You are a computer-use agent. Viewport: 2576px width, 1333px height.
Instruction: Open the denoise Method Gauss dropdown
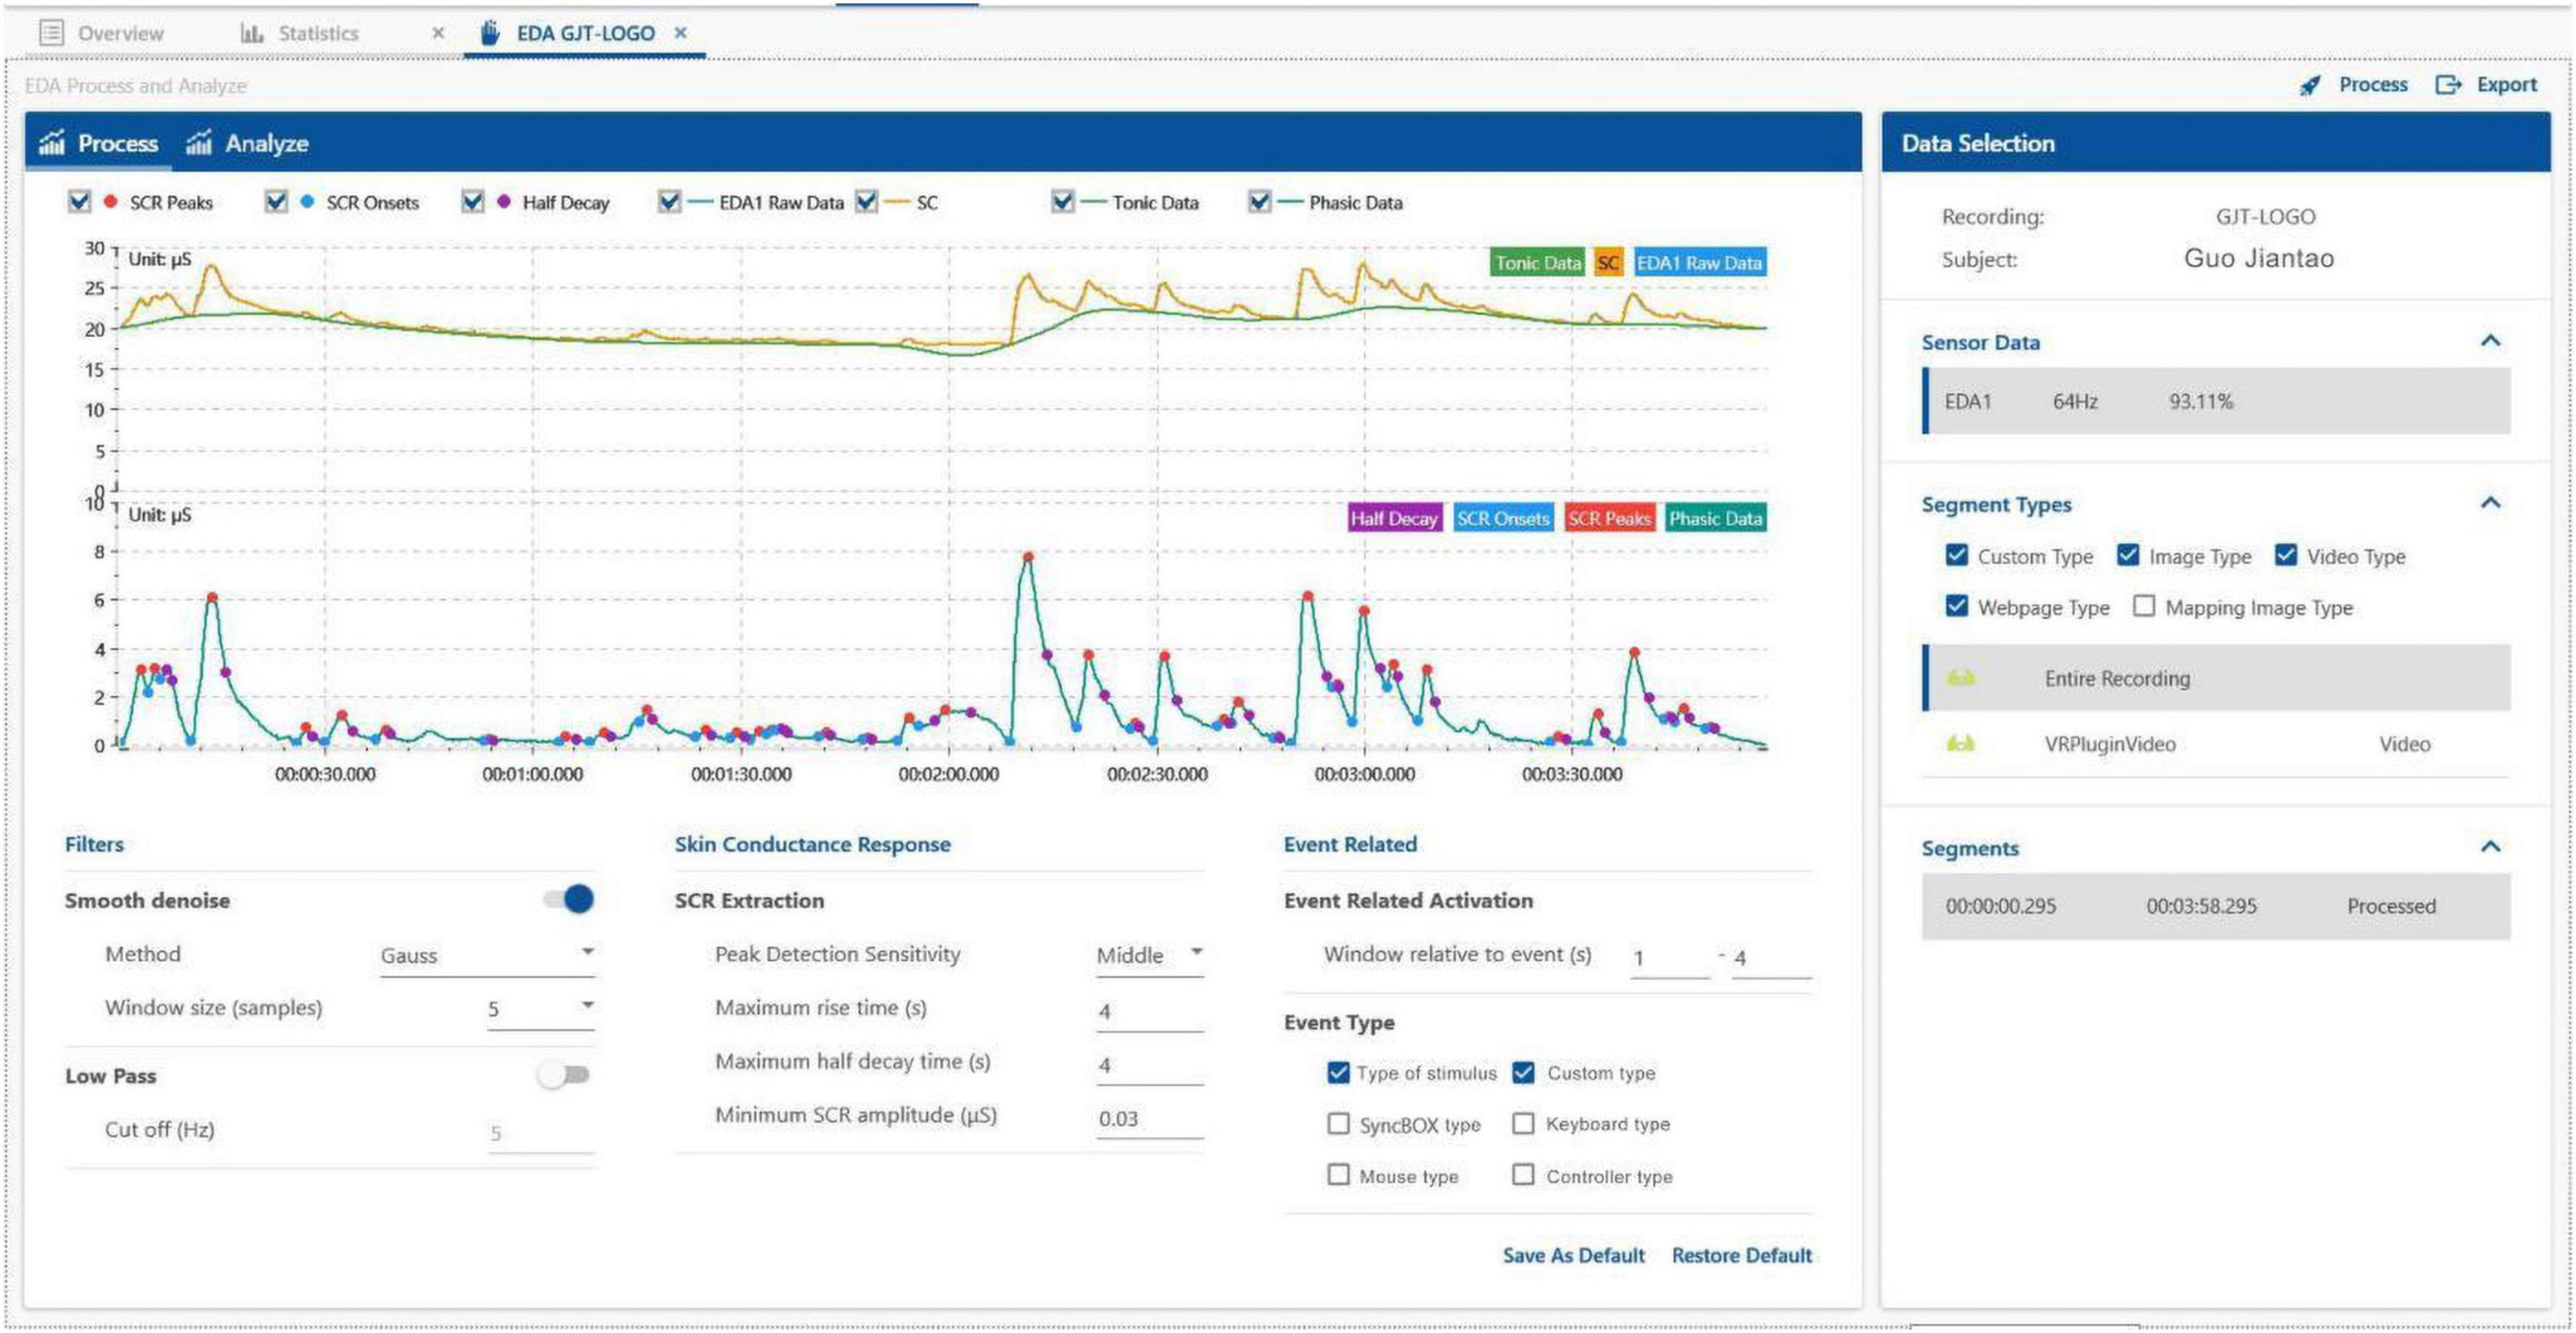point(488,955)
